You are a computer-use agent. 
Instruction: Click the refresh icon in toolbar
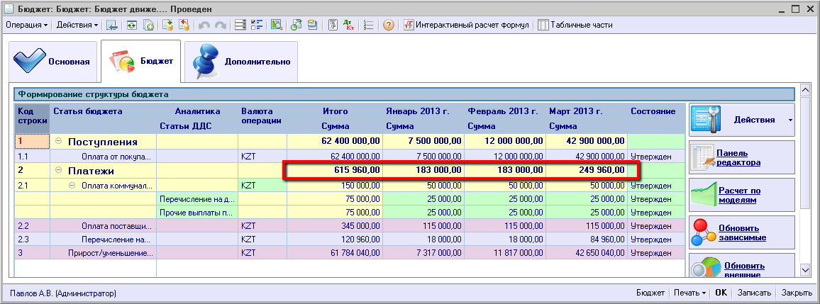132,25
